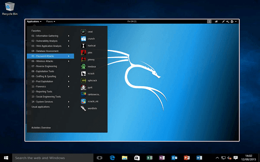This screenshot has width=260, height=162.
Task: Open the Kali users icon in top bar
Action: tap(216, 21)
